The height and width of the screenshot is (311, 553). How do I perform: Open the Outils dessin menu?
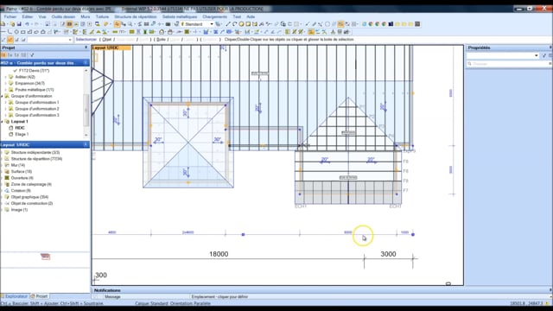[x=63, y=16]
